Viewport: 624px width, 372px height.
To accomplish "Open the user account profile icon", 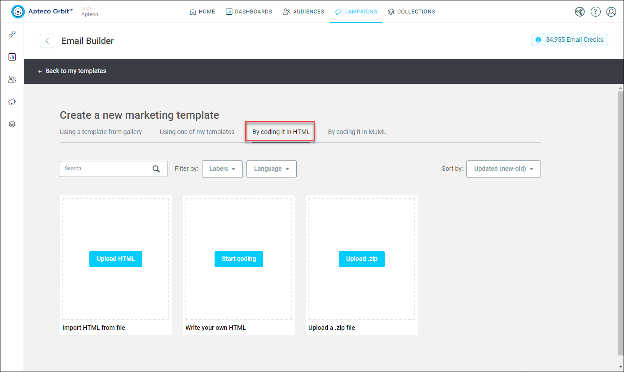I will click(611, 12).
